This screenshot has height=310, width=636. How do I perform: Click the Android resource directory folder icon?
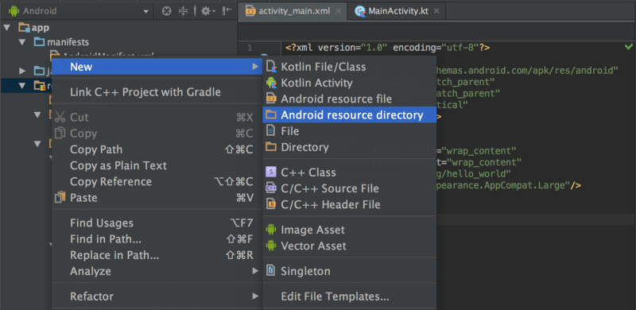click(271, 114)
